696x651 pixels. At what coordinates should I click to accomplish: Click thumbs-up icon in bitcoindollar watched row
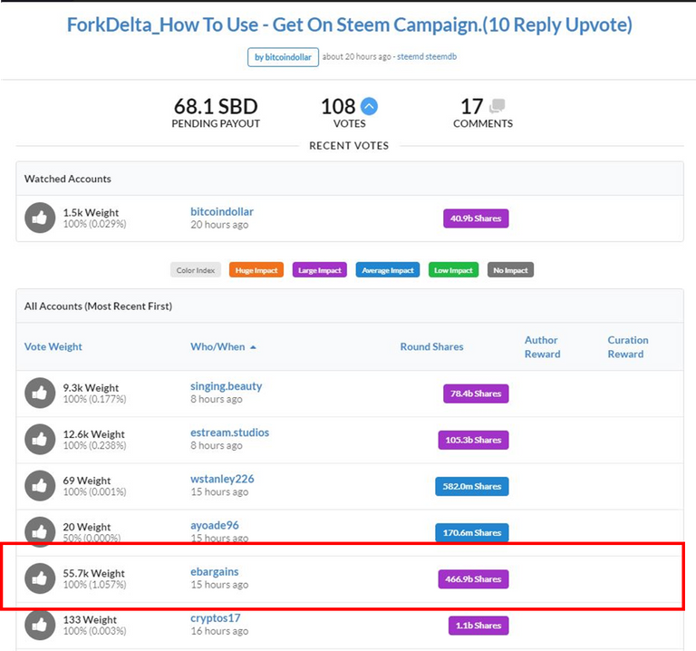coord(40,218)
